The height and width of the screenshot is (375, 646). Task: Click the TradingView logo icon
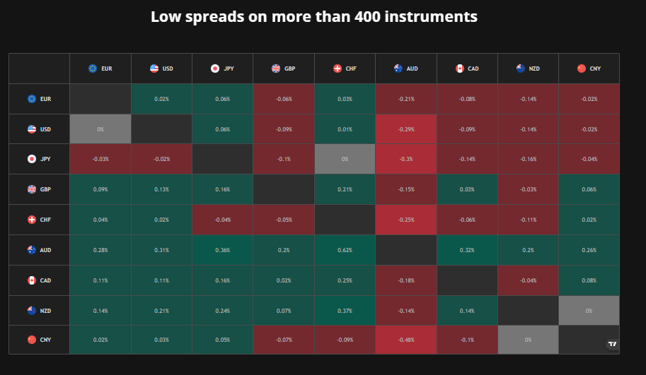pos(613,344)
